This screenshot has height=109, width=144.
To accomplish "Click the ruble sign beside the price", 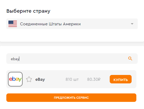I will (x=99, y=79).
